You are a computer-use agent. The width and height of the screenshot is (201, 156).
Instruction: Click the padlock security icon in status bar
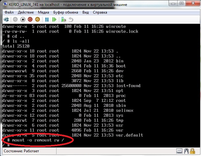(192, 151)
